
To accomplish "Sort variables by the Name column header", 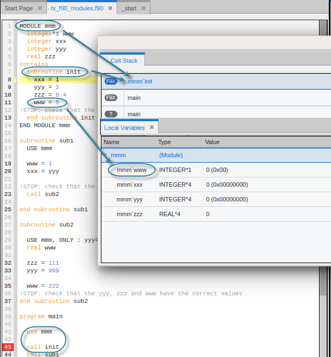I will click(x=111, y=142).
